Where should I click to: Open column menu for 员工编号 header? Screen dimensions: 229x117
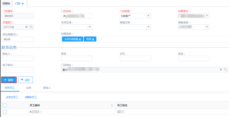pos(112,105)
